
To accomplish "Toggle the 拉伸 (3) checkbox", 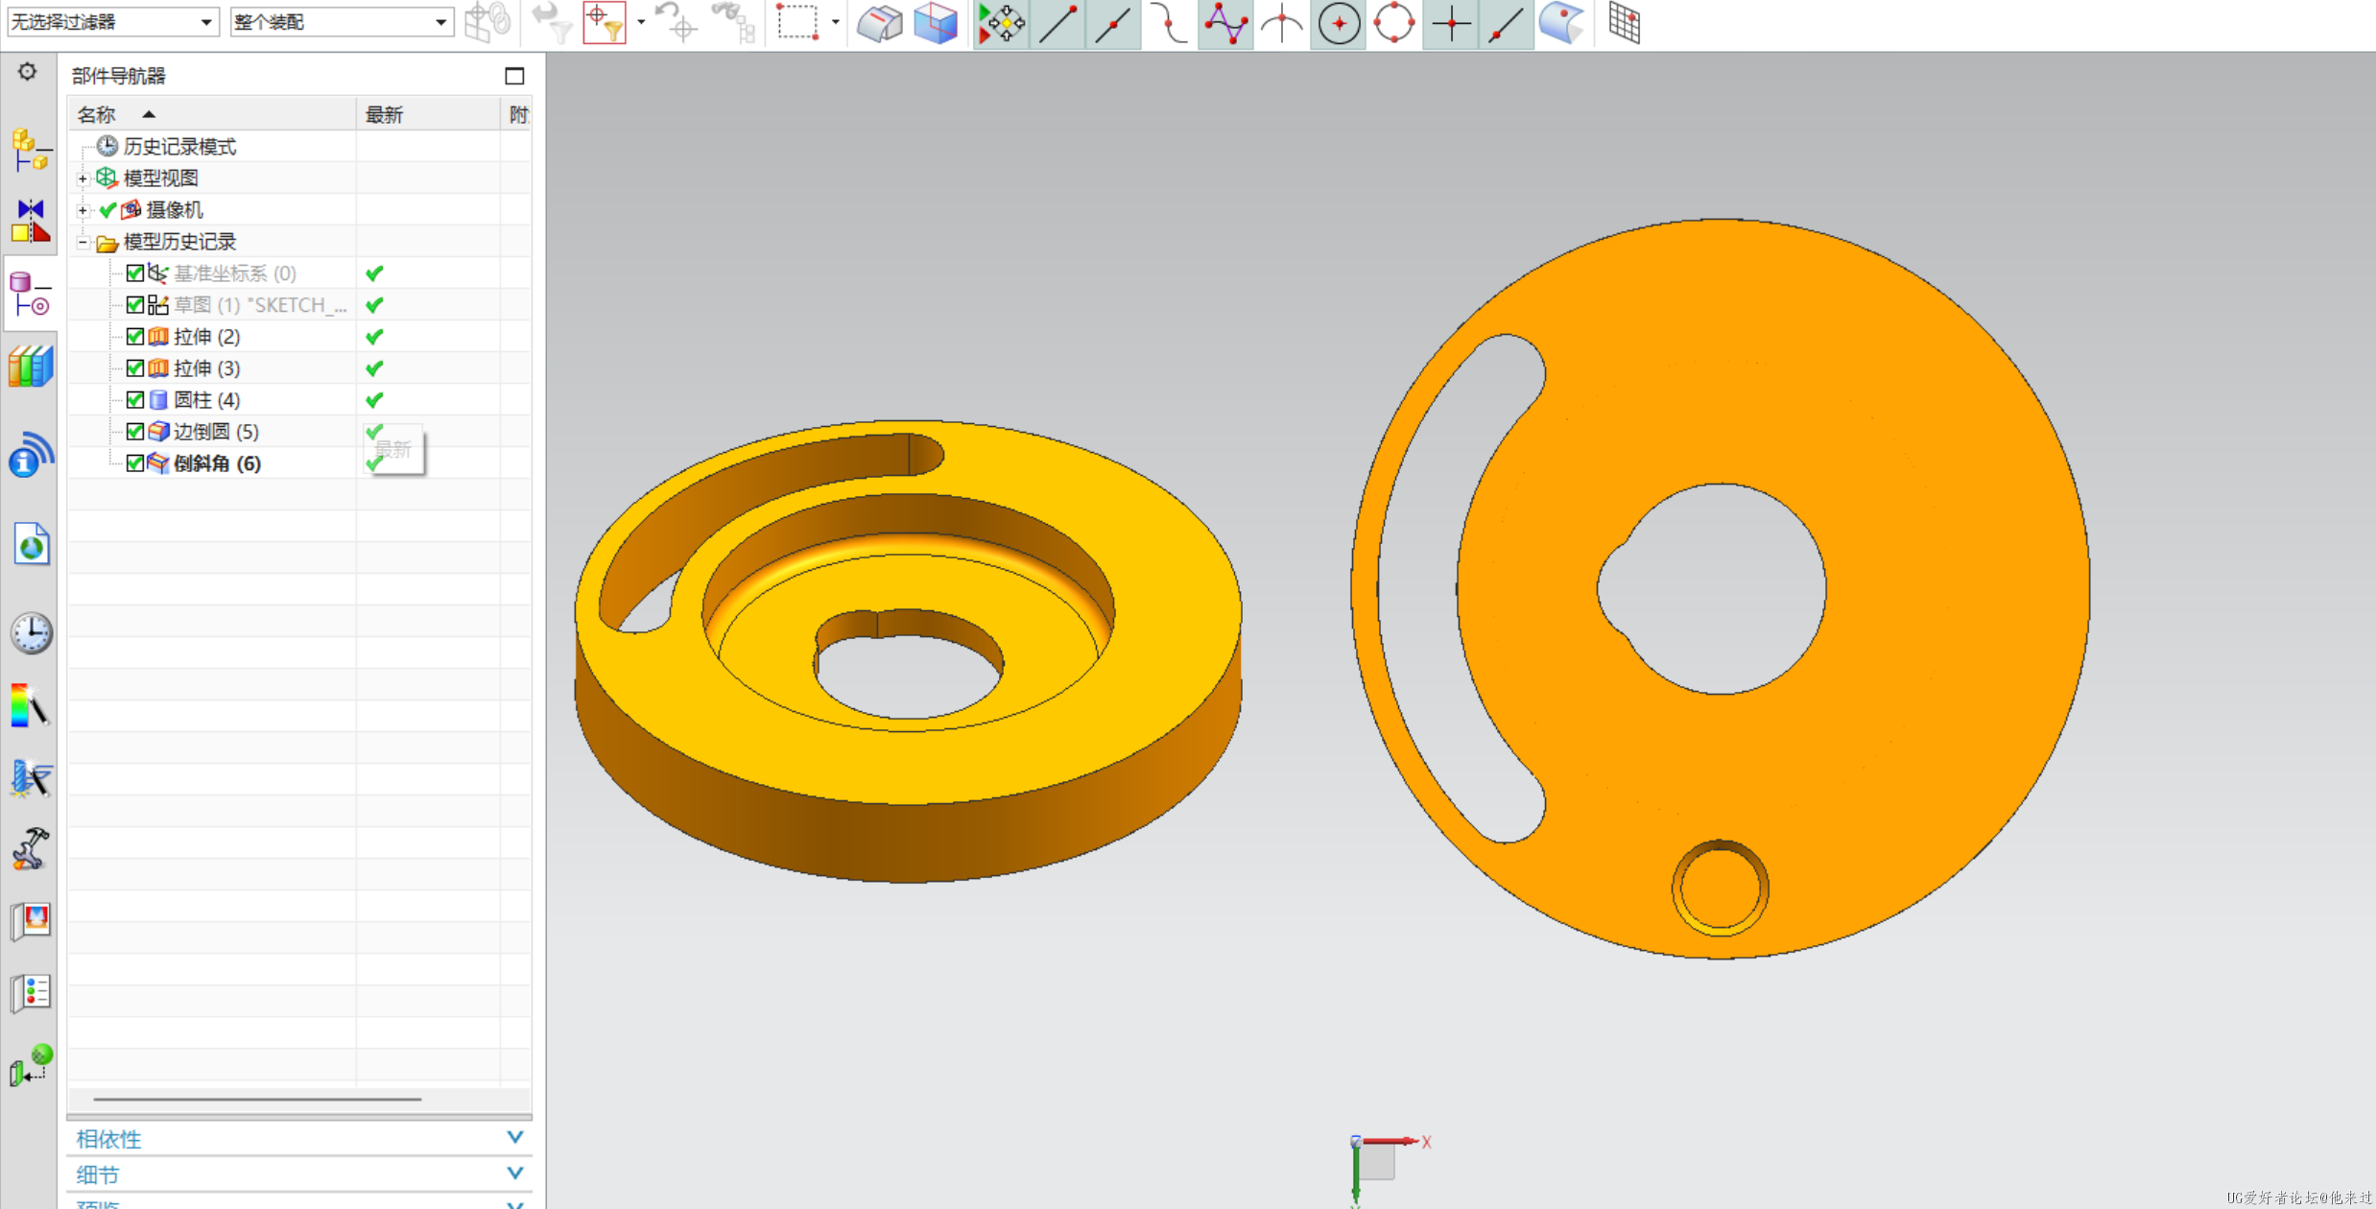I will point(135,368).
